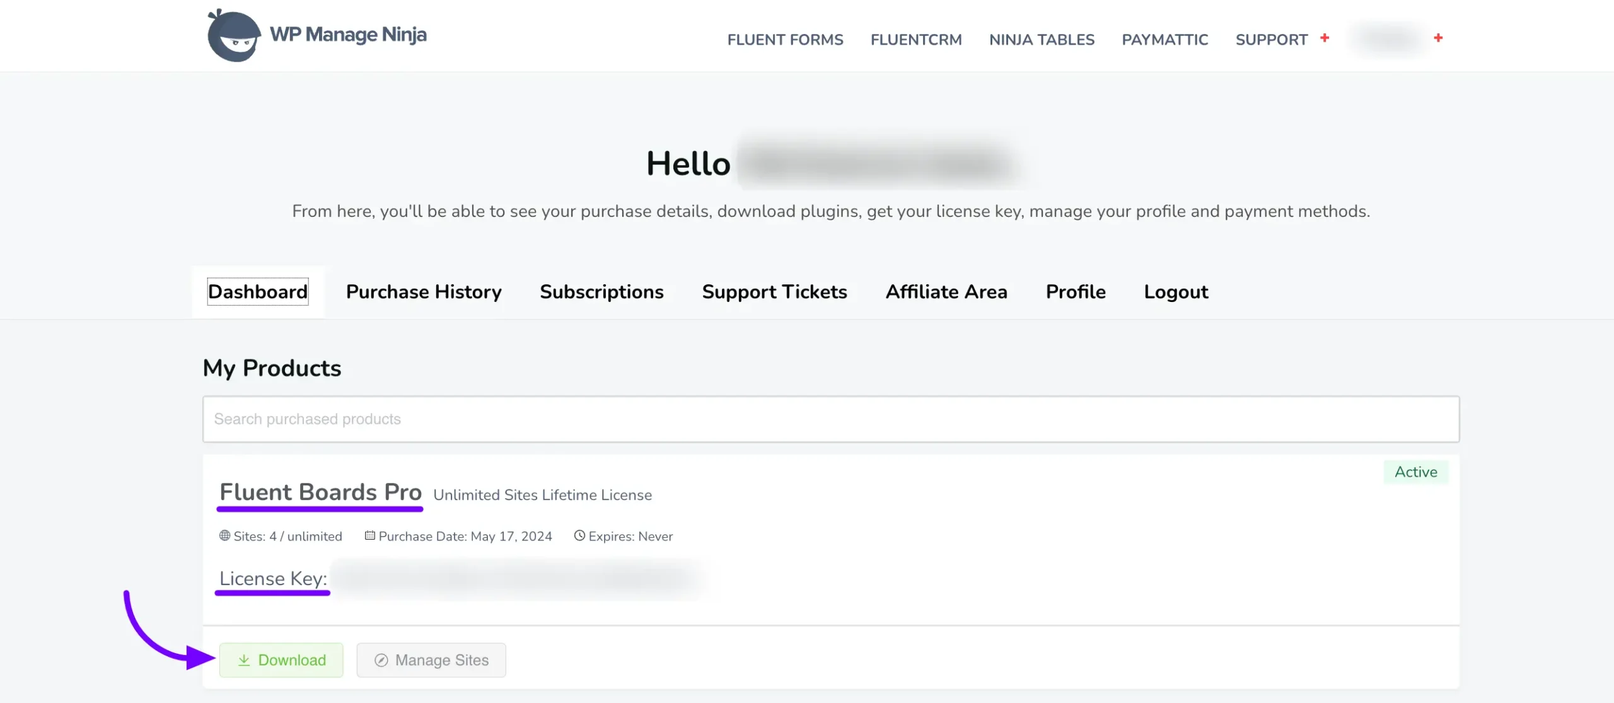Click the Active status badge
The width and height of the screenshot is (1614, 703).
1414,472
